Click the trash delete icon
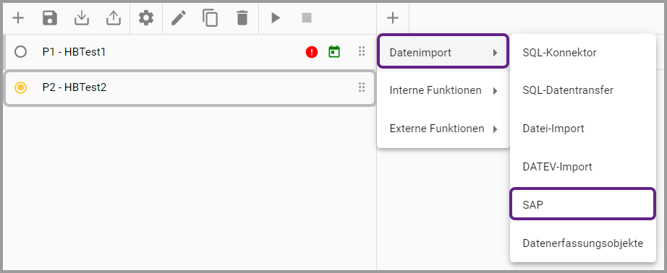The image size is (667, 273). (x=242, y=18)
